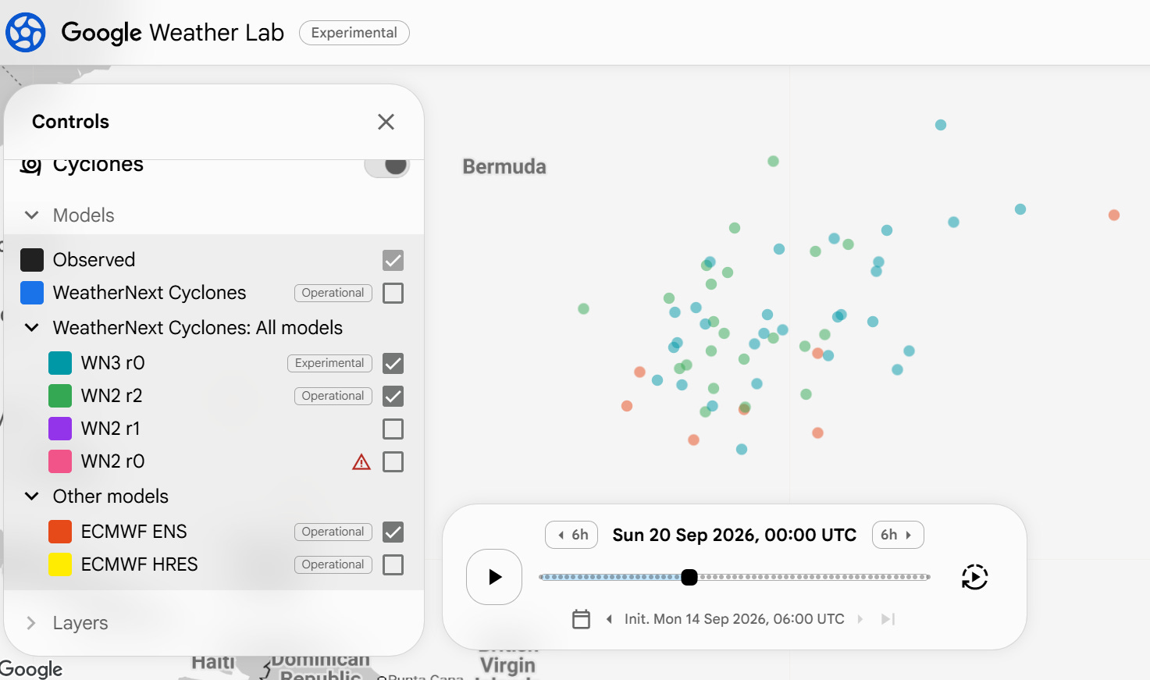
Task: Collapse the Models section
Action: point(32,215)
